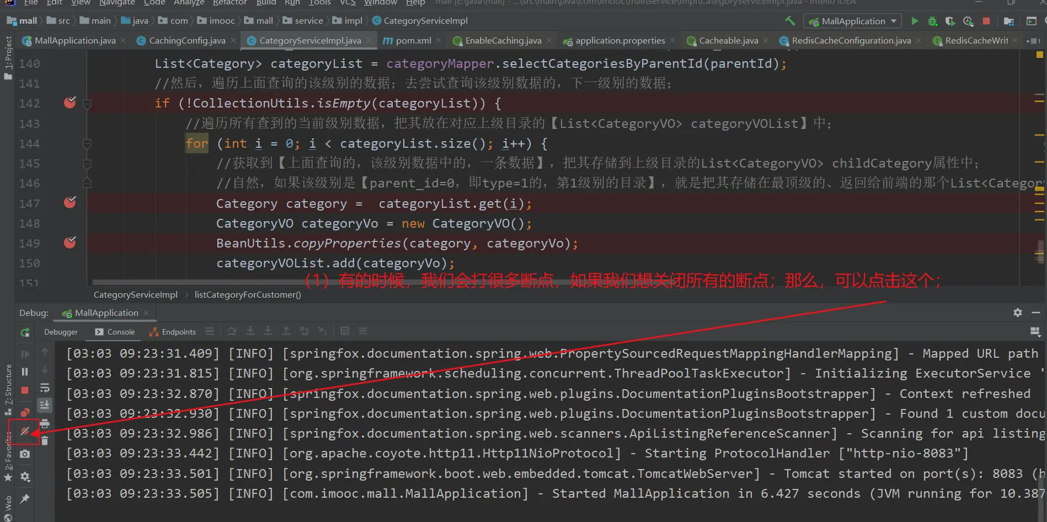The width and height of the screenshot is (1047, 522).
Task: Switch to the Debugger tab
Action: [x=61, y=332]
